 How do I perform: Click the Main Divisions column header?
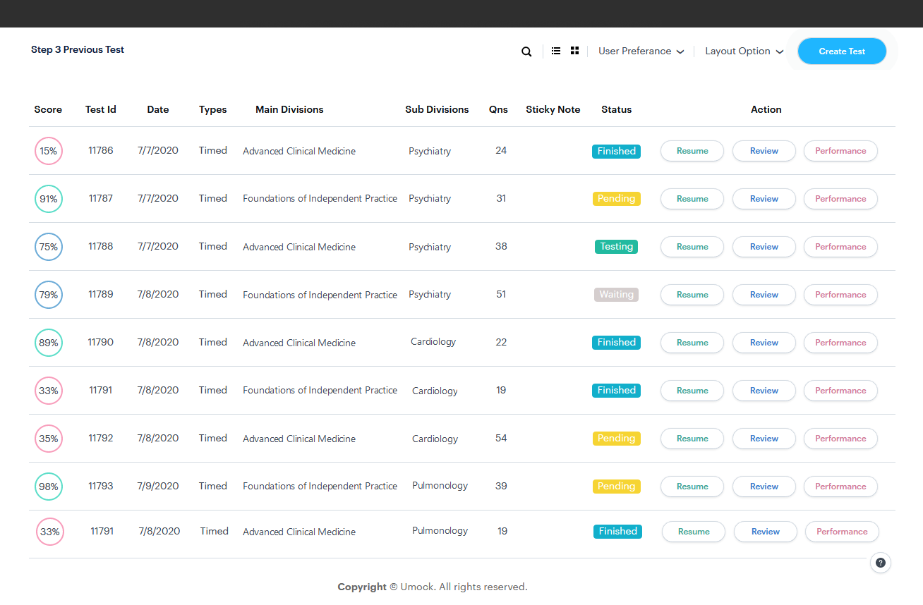pyautogui.click(x=289, y=110)
